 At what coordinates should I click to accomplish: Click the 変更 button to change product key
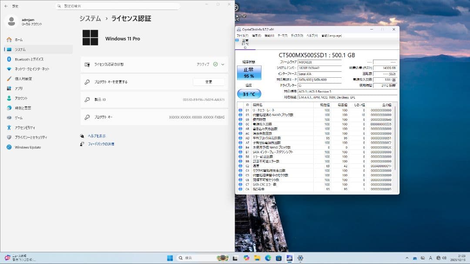209,82
